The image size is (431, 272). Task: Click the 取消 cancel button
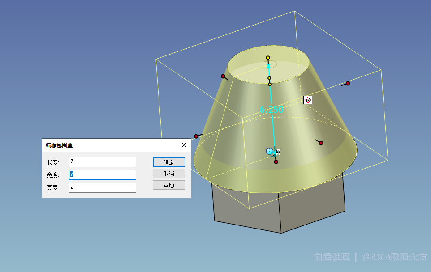coord(169,174)
